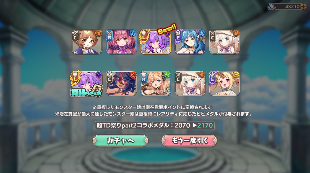Viewport: 310px width, 173px height.
Task: Select the blonde R rarity wind card
Action: point(156,83)
